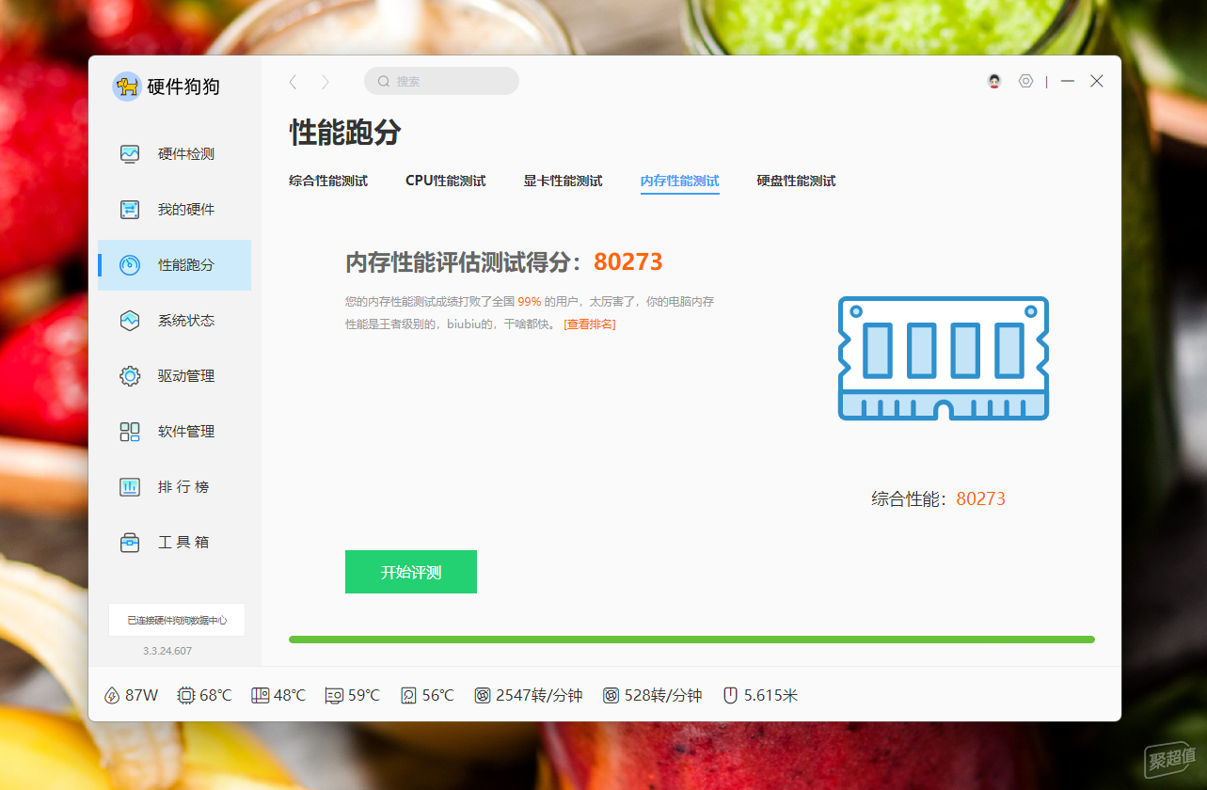Go forward with the right arrow

click(326, 82)
